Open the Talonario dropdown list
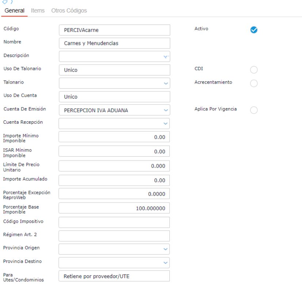This screenshot has height=284, width=302. pyautogui.click(x=166, y=83)
